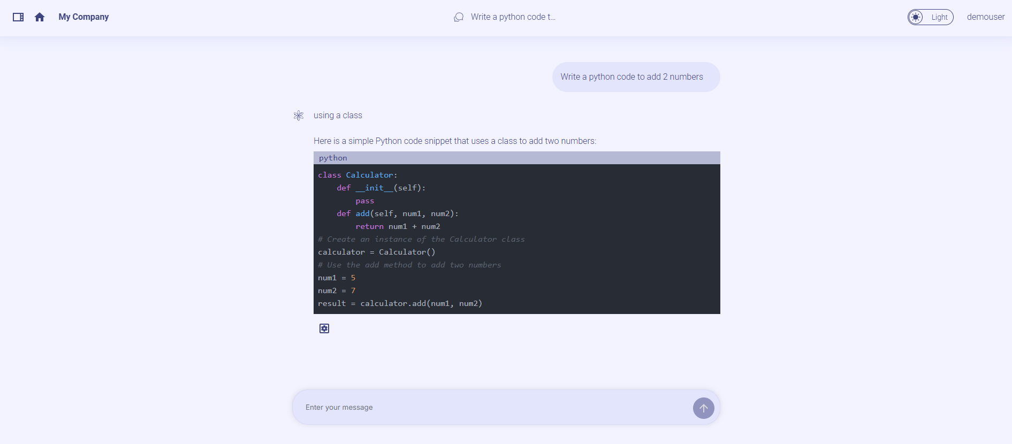Select the python label on code block
The image size is (1012, 444).
(333, 157)
